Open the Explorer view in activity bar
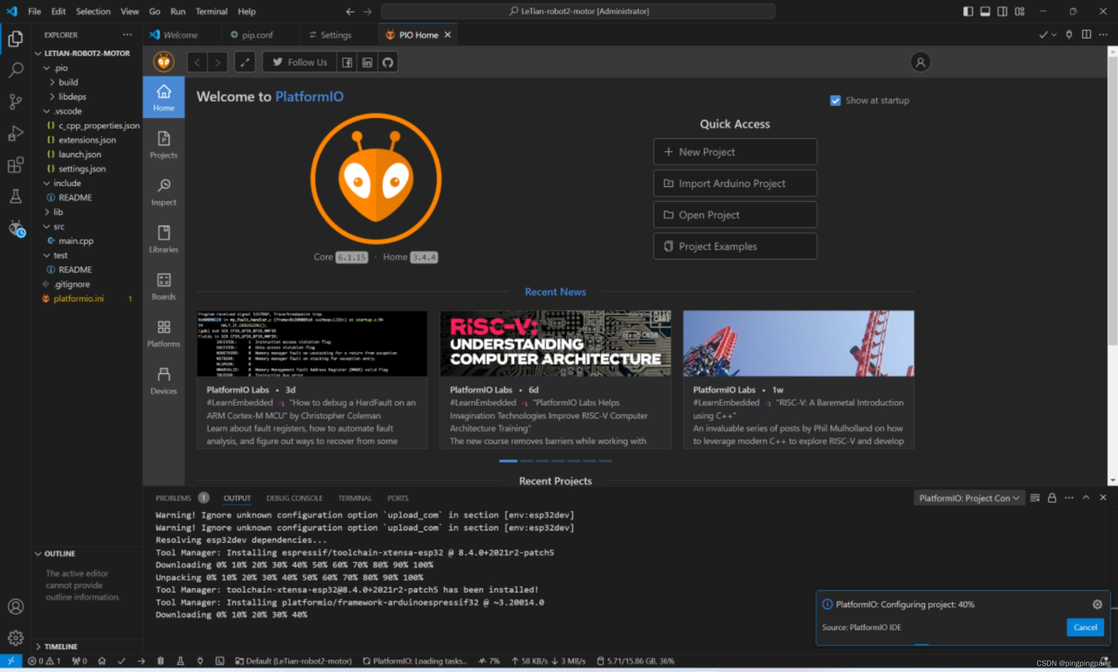 tap(15, 38)
